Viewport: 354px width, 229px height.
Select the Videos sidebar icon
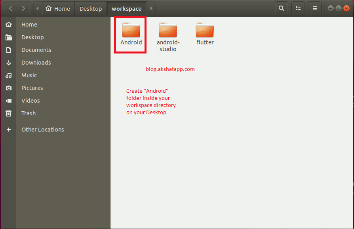pos(9,101)
